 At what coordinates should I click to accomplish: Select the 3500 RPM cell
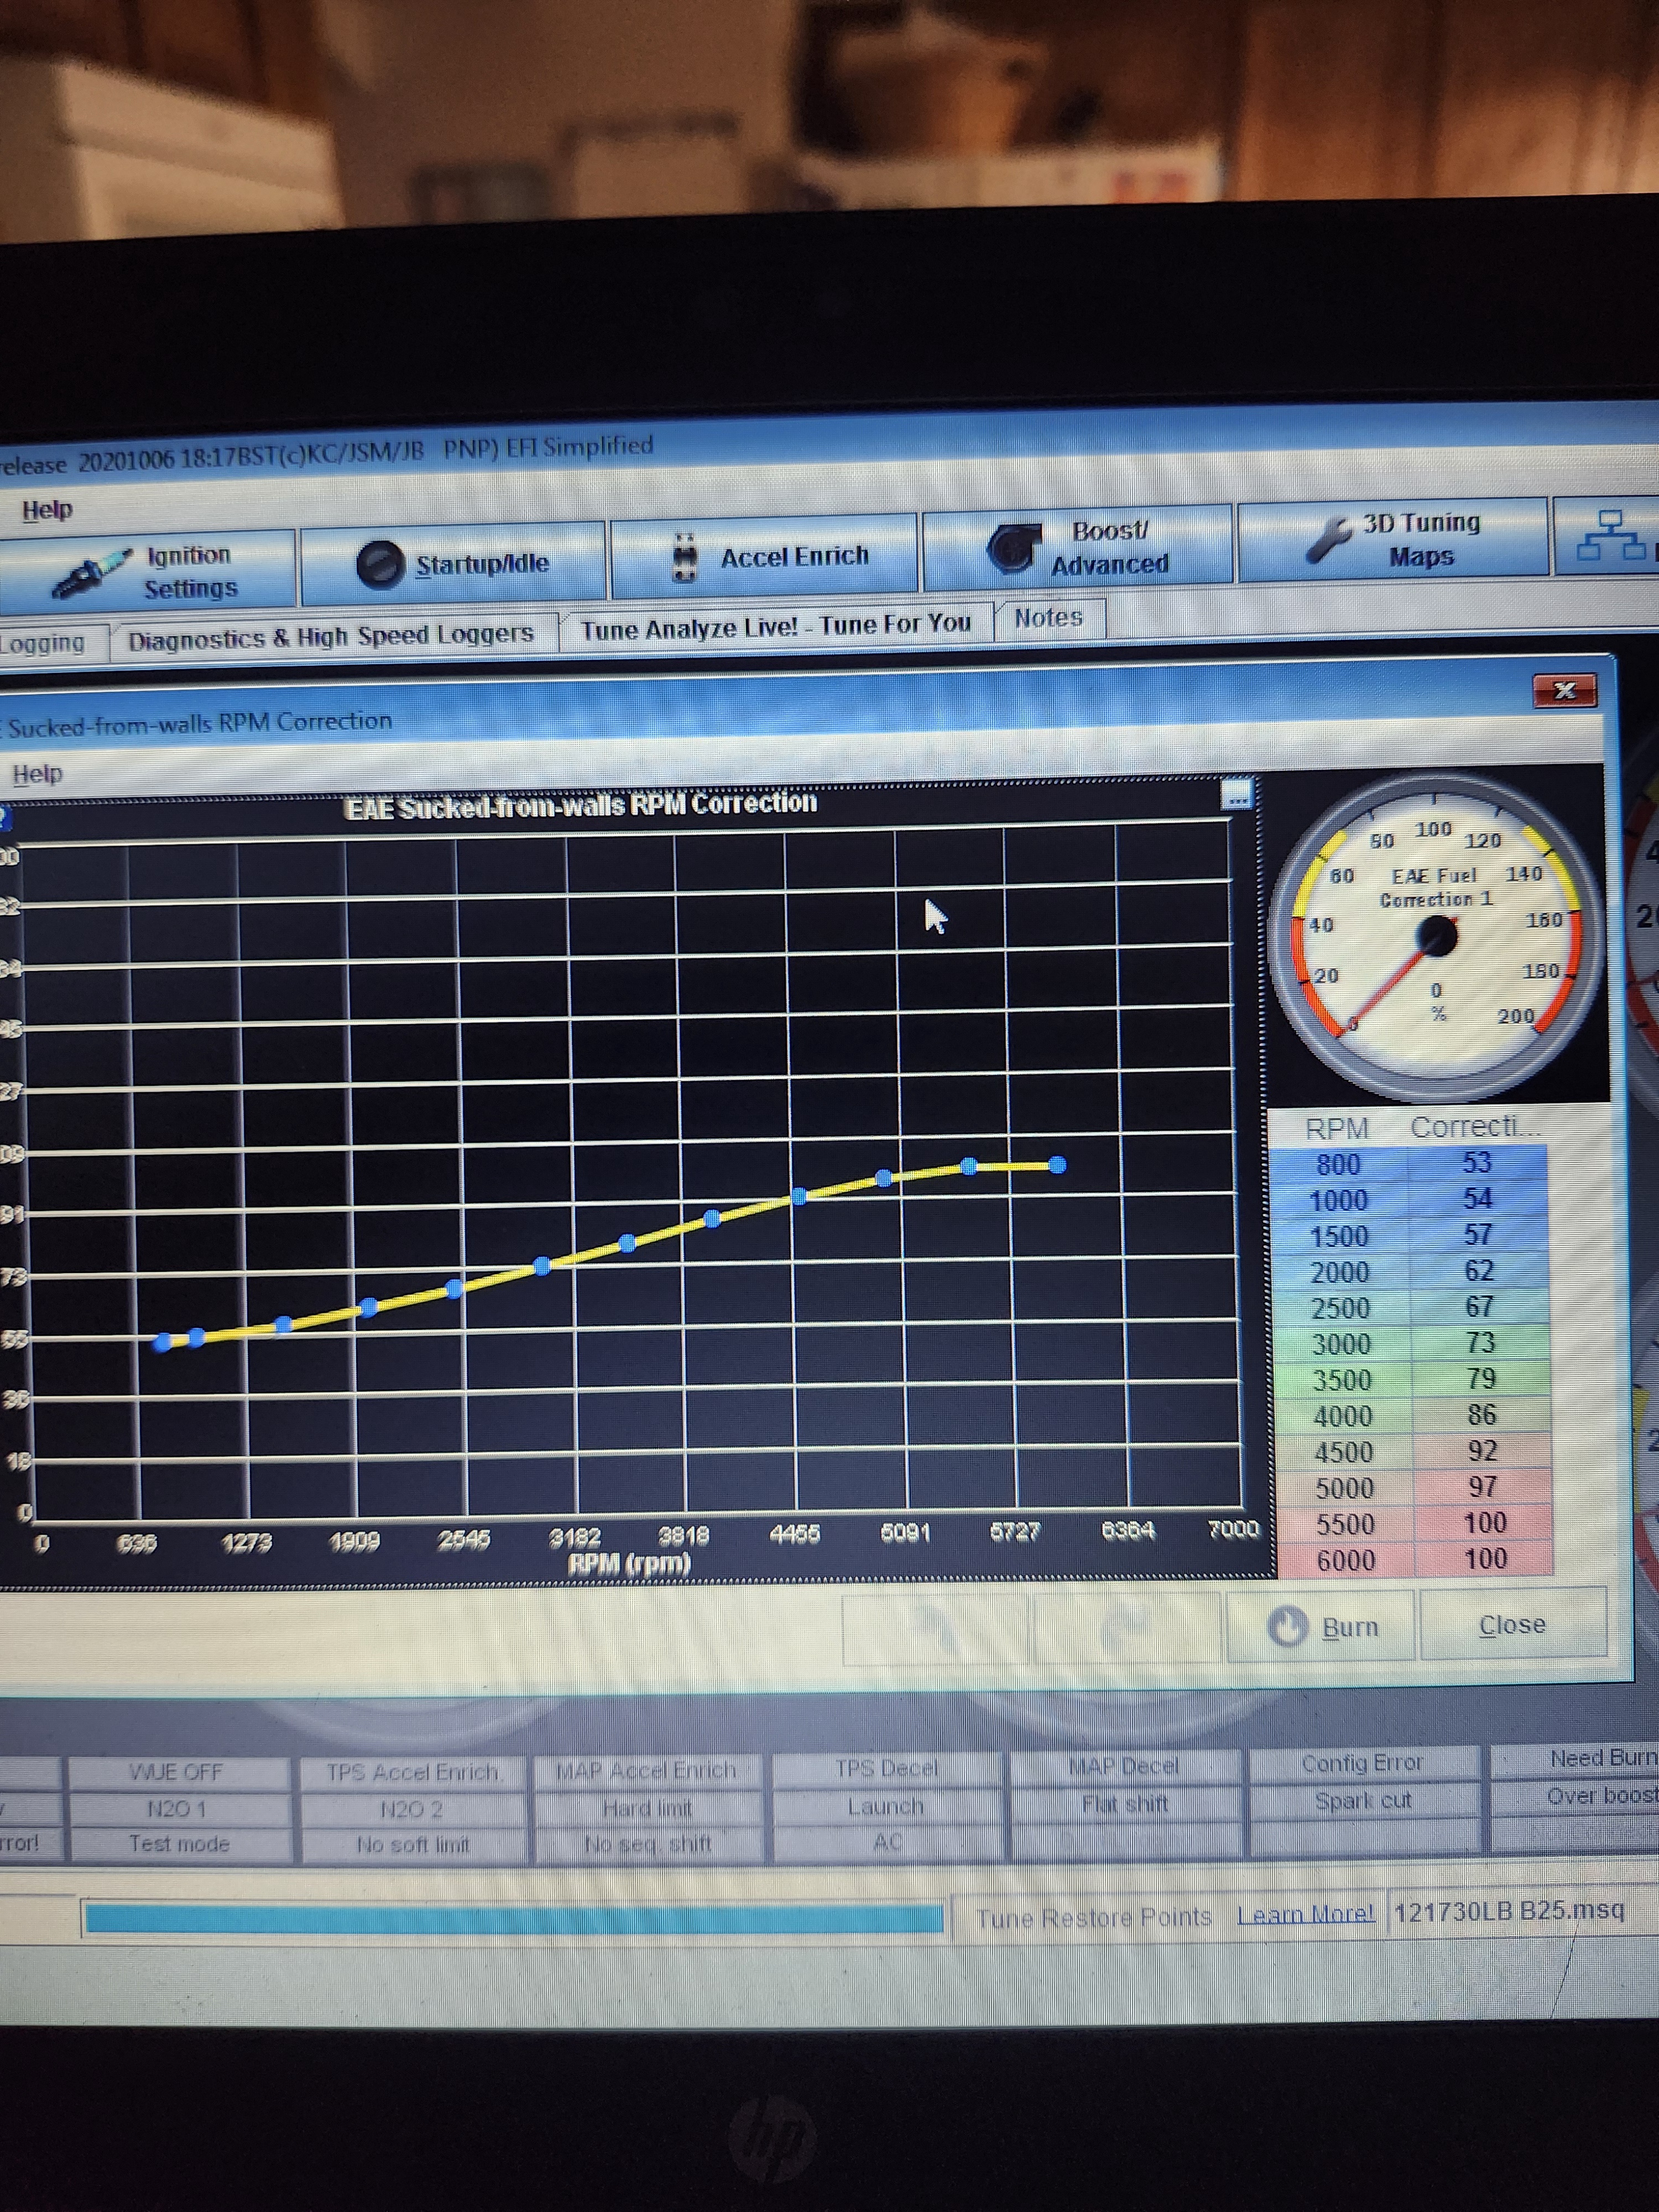click(x=1342, y=1381)
